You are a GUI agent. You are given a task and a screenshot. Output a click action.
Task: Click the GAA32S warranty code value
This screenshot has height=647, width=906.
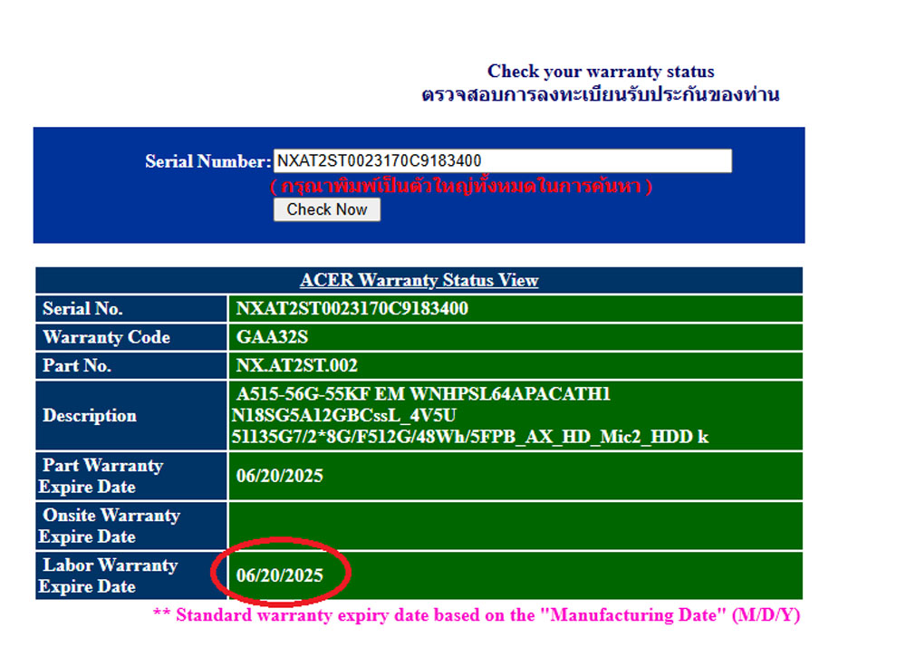click(x=271, y=337)
